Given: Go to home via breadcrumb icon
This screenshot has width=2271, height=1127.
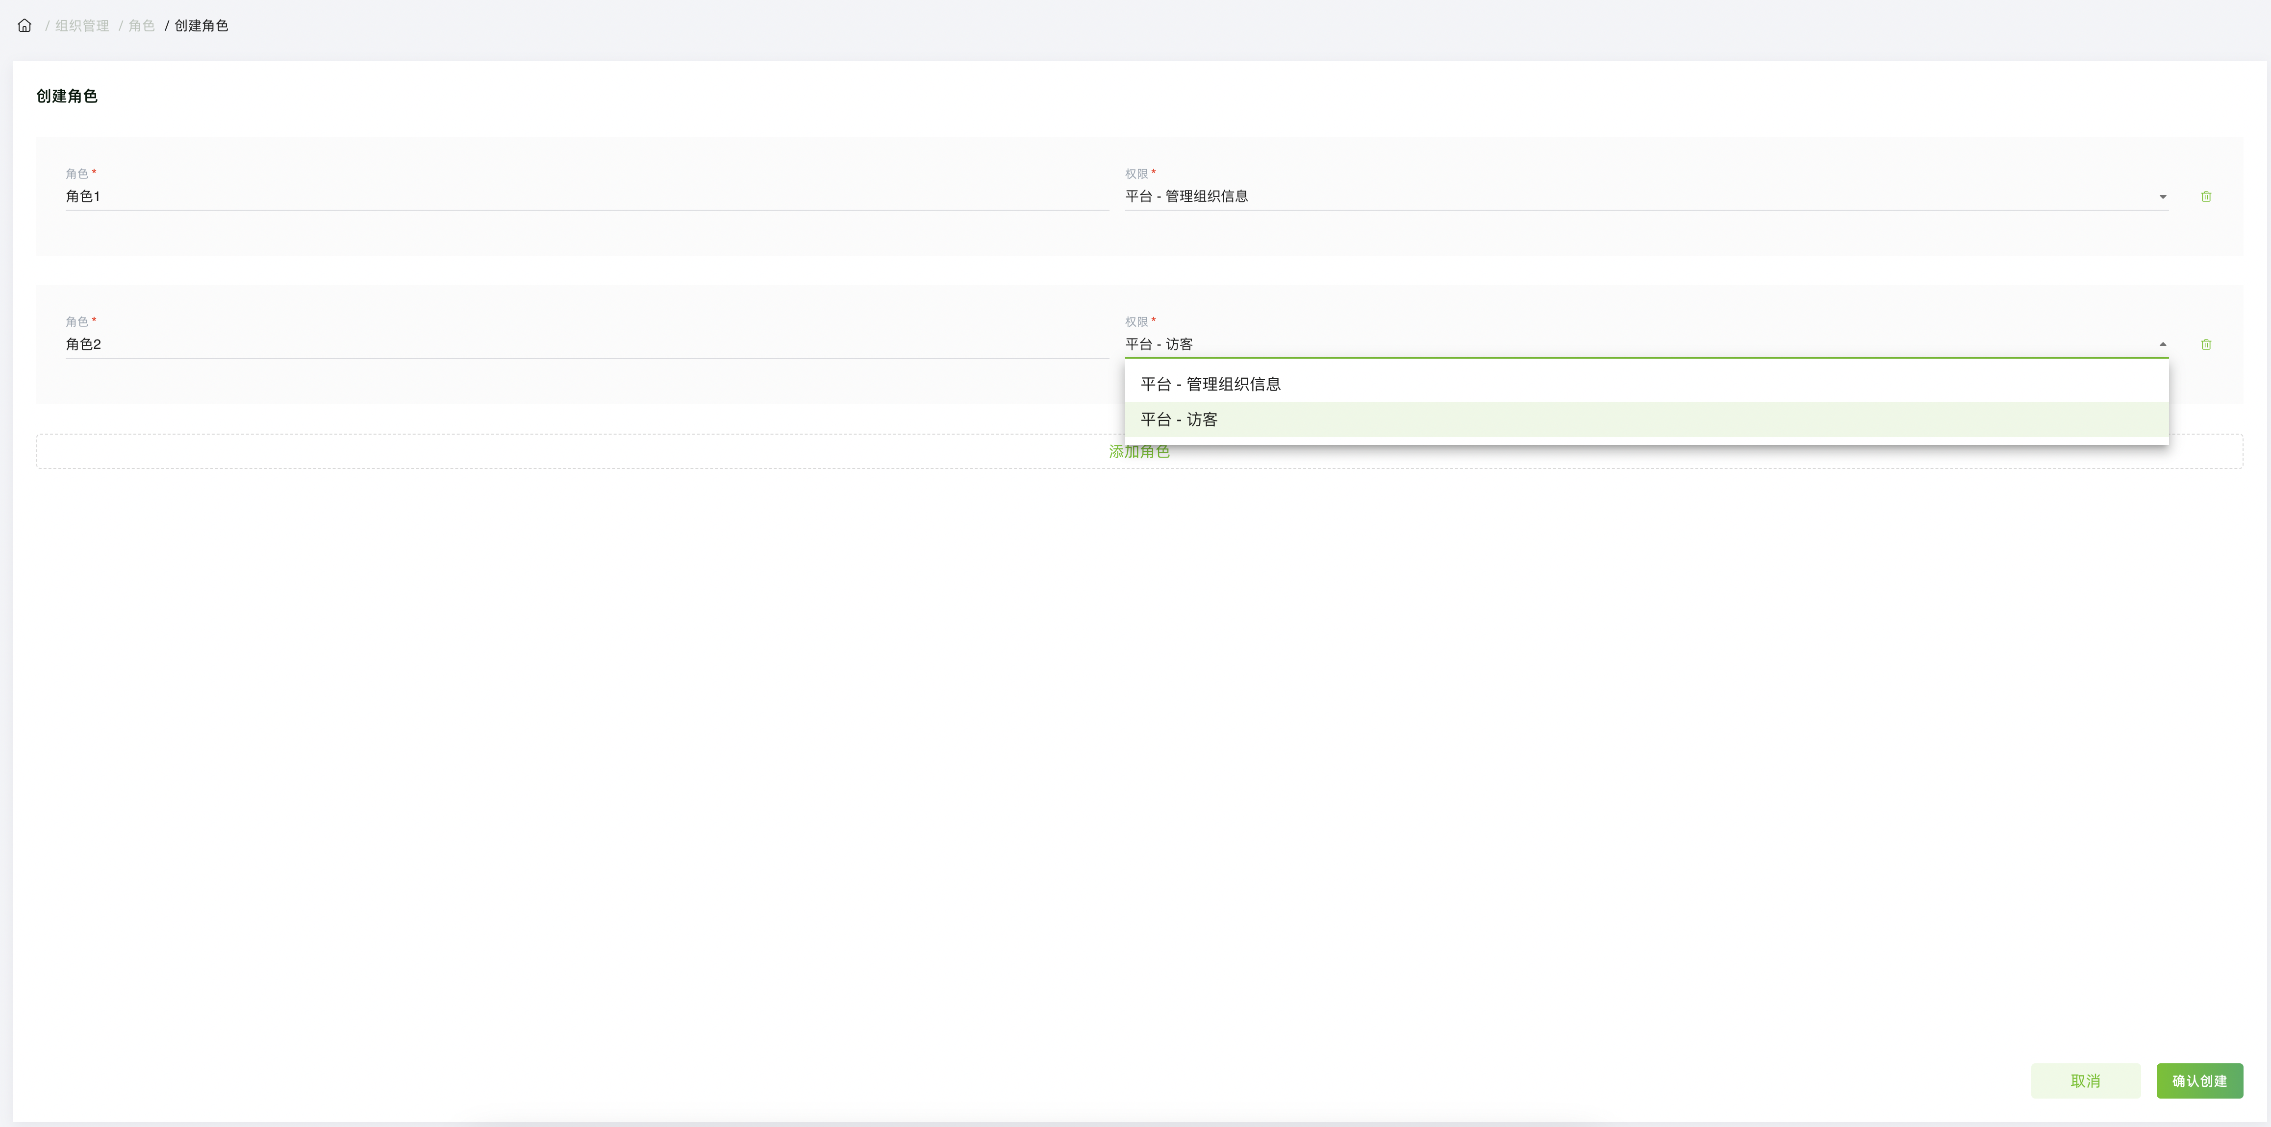Looking at the screenshot, I should pos(25,25).
